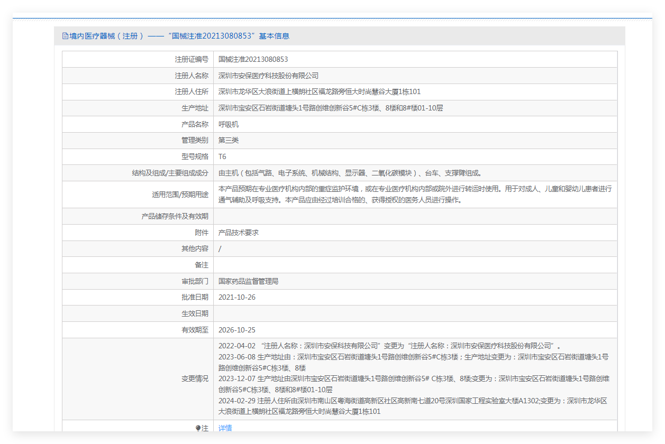Select the model specification T6
Viewport: 665px width, 444px height.
222,156
